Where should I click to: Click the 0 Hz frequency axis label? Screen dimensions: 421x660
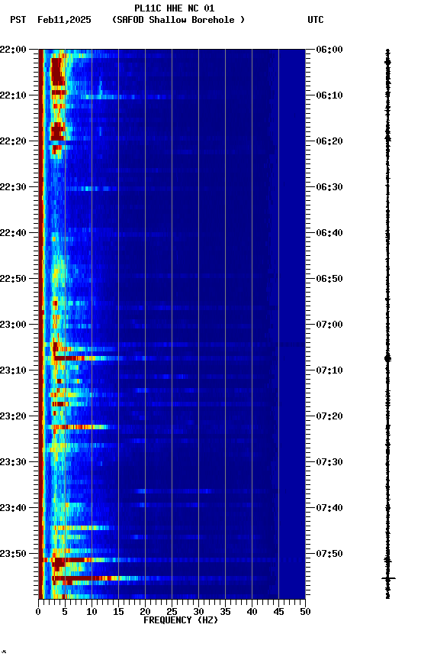tap(38, 612)
